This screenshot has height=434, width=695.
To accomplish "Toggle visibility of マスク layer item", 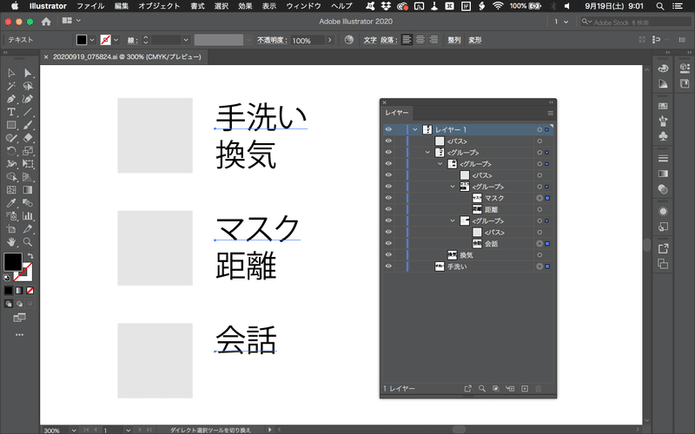I will (388, 198).
